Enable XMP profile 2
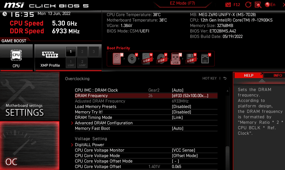The image size is (285, 170). pyautogui.click(x=82, y=52)
